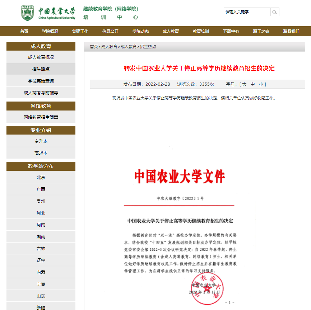Open 成人高考考前辅导 link

(40, 93)
